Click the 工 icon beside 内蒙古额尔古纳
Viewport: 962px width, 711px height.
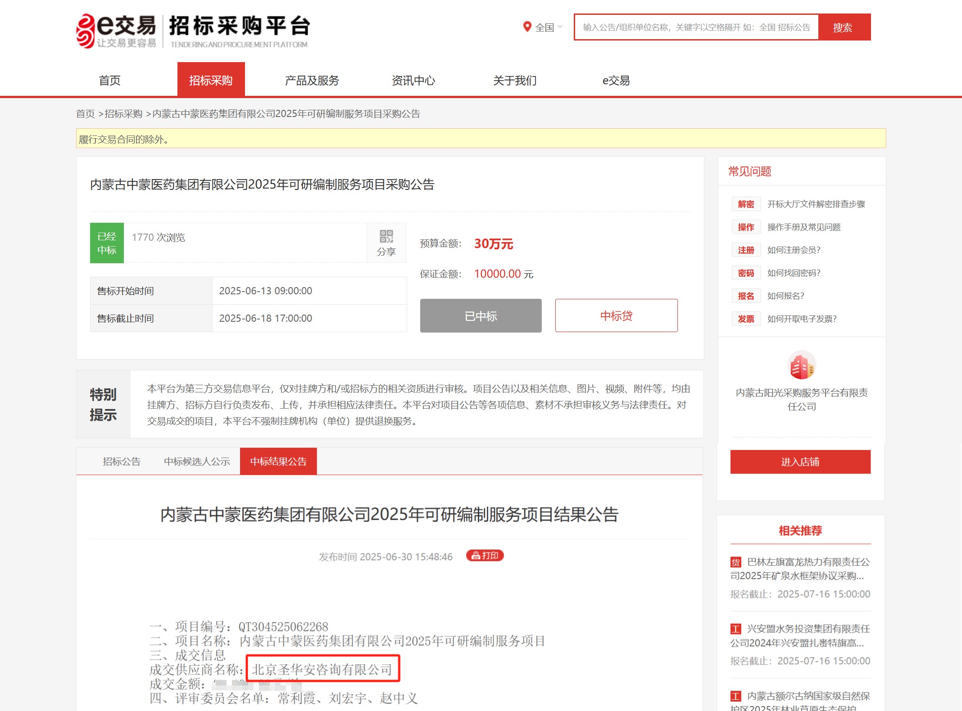point(735,697)
